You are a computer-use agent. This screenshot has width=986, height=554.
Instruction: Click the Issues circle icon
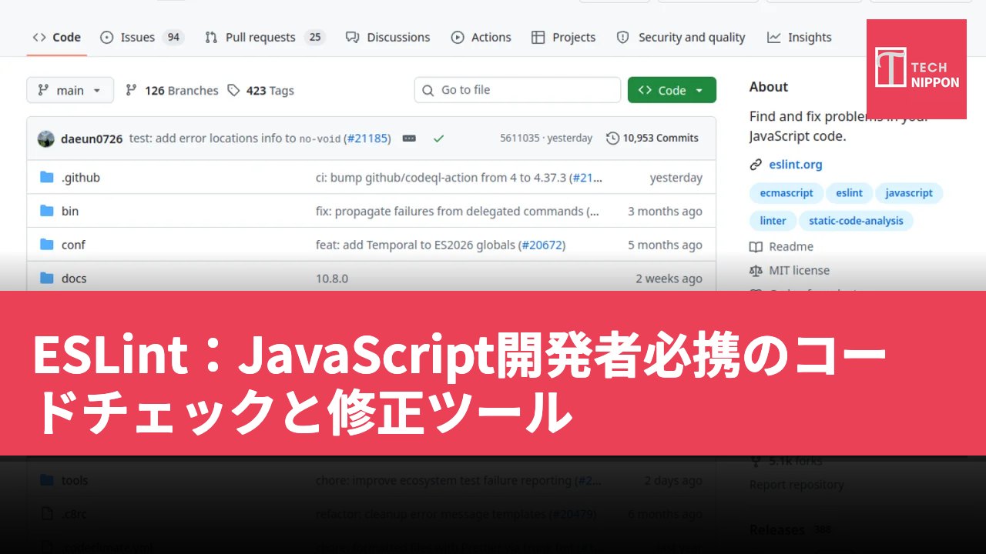point(107,37)
